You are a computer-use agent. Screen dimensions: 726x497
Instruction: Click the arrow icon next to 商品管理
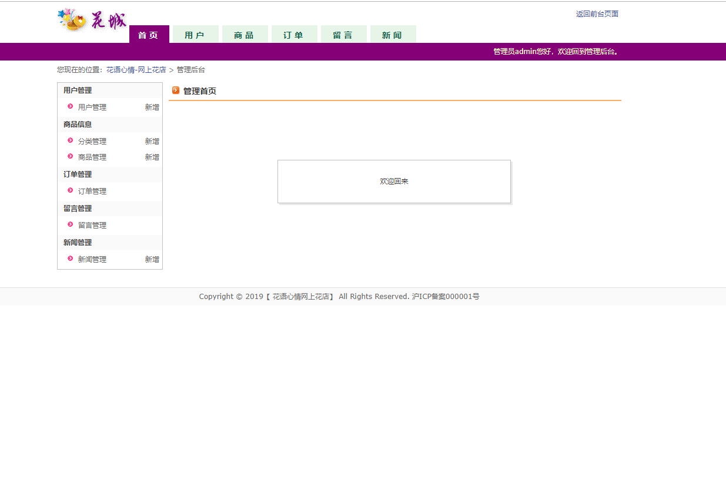70,157
